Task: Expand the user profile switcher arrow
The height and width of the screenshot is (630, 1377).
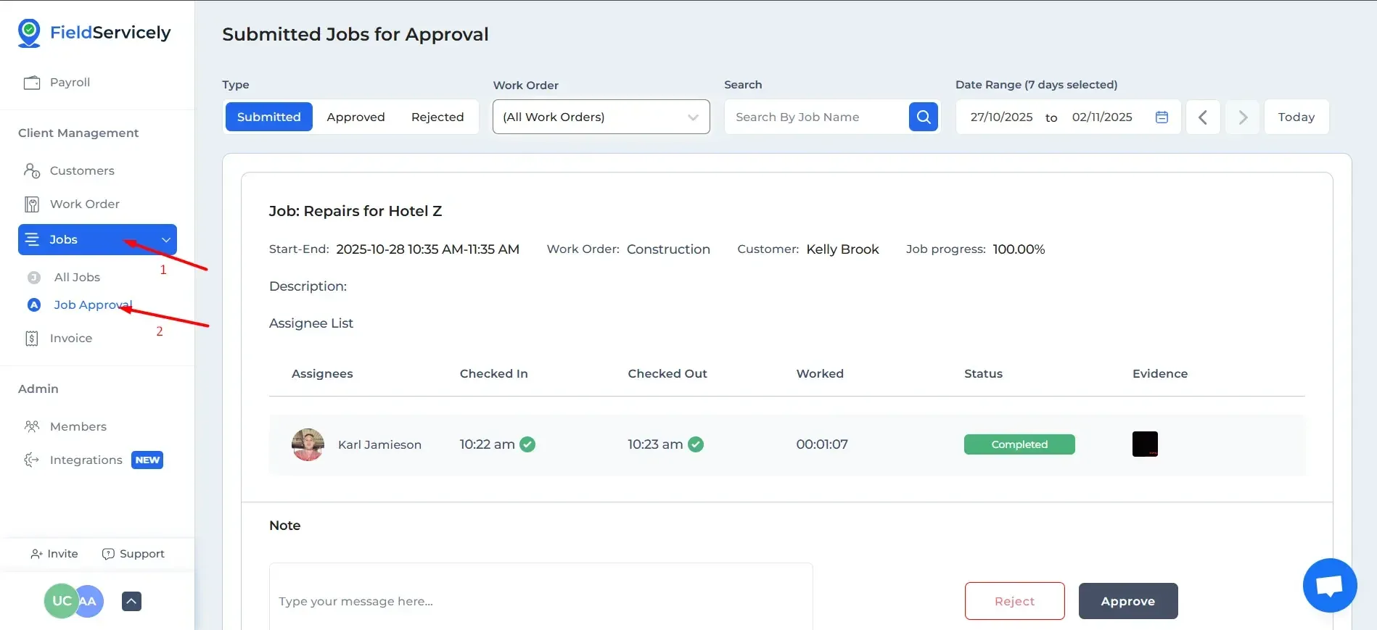Action: (x=131, y=601)
